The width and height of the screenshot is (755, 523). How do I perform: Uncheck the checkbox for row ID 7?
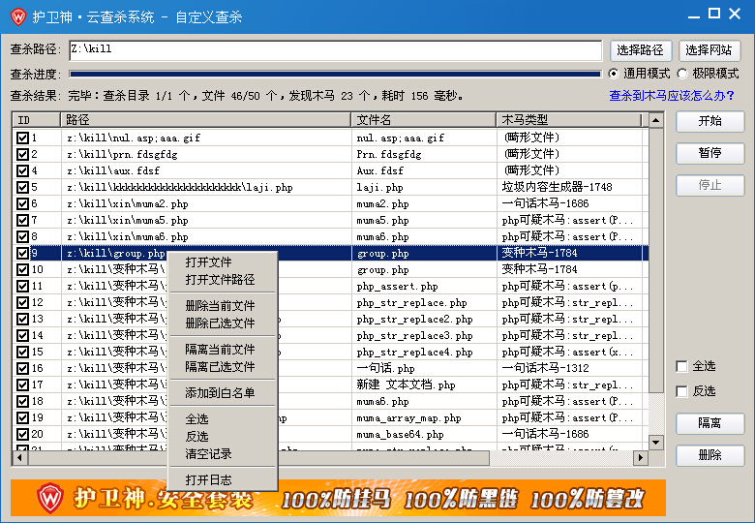22,220
